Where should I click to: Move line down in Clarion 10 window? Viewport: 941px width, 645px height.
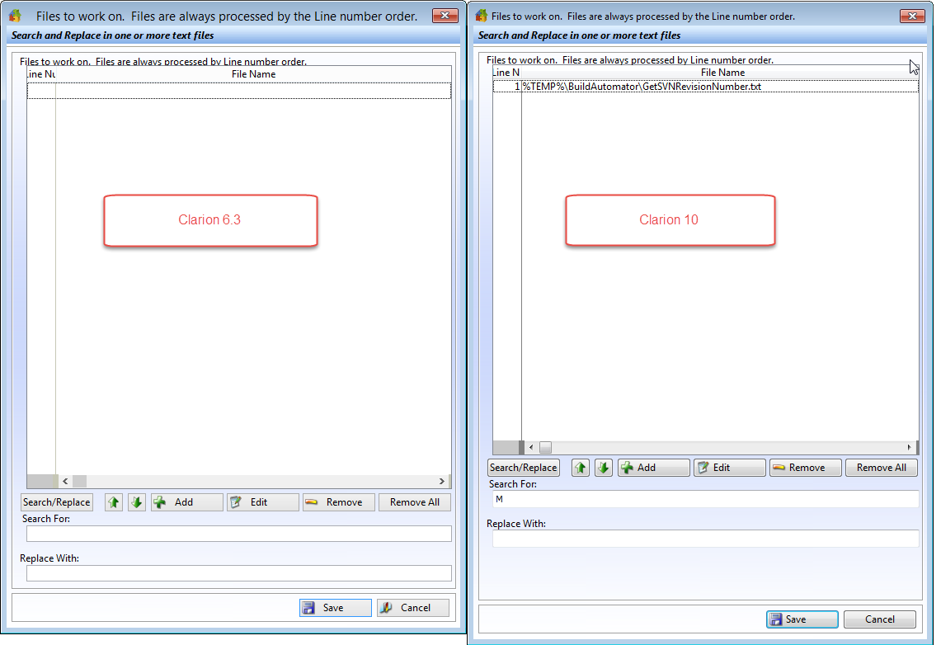tap(603, 468)
